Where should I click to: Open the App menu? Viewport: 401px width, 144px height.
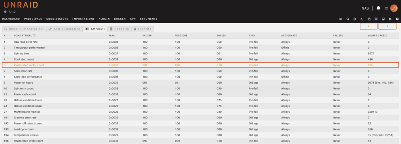(133, 19)
